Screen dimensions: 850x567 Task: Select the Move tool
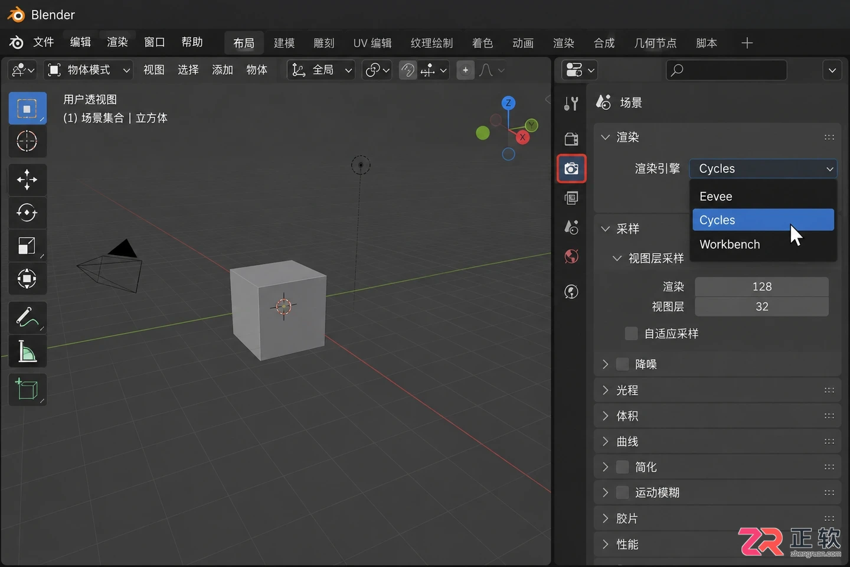tap(27, 180)
